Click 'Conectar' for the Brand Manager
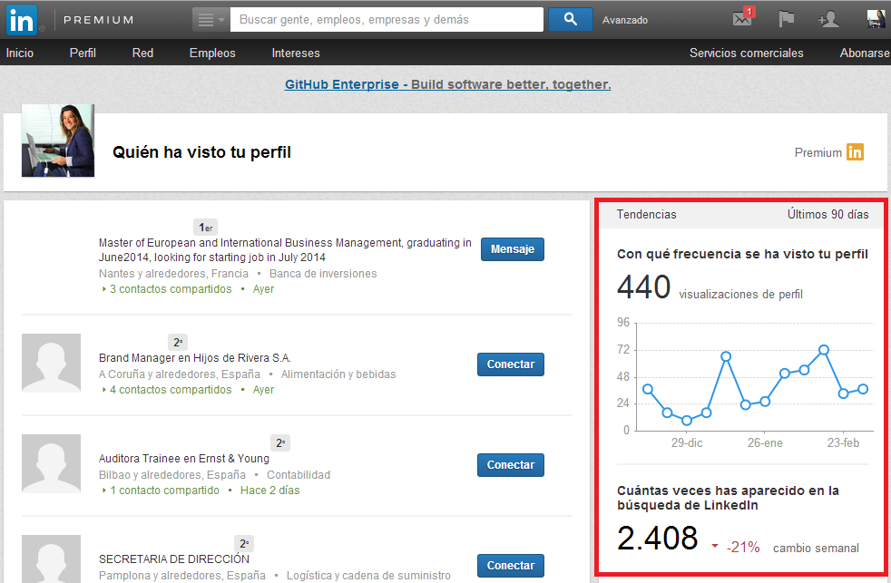 point(510,364)
